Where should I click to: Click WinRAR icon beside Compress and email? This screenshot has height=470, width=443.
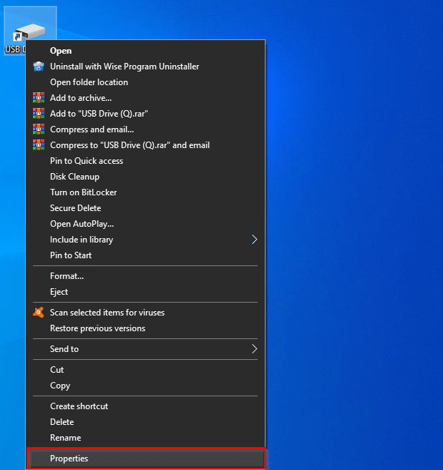pos(39,129)
